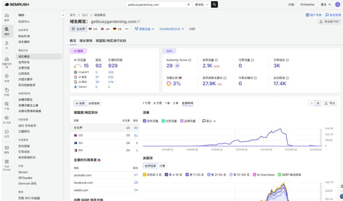
Task: Toggle the positions 51-100 checkbox
Action: (x=231, y=175)
